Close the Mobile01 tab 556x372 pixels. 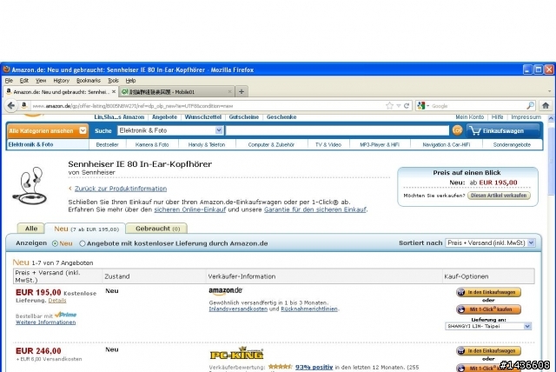(229, 91)
